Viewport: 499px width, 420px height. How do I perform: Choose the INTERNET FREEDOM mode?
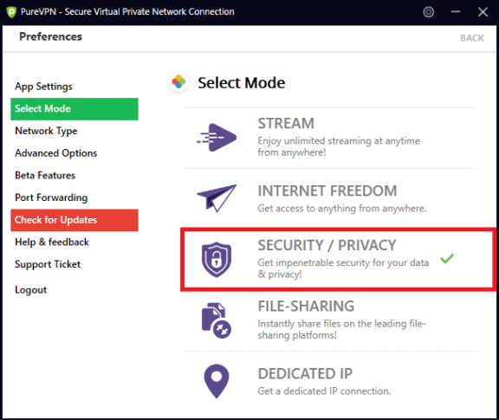[330, 198]
